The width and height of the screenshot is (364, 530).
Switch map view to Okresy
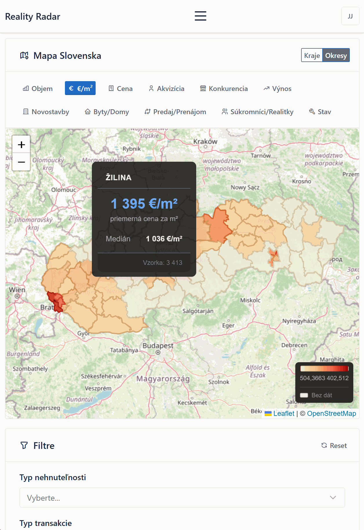click(x=336, y=55)
